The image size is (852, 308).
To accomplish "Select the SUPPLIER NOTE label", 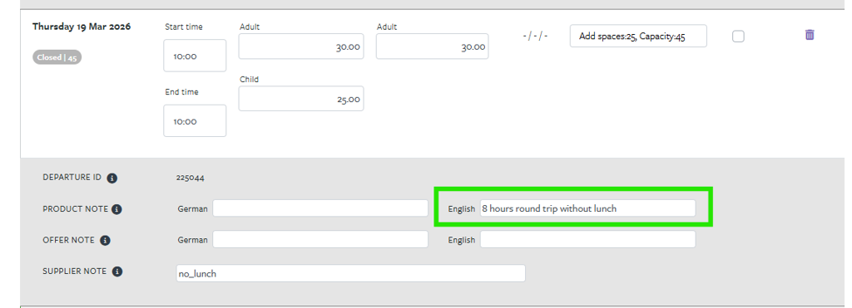I will coord(74,271).
